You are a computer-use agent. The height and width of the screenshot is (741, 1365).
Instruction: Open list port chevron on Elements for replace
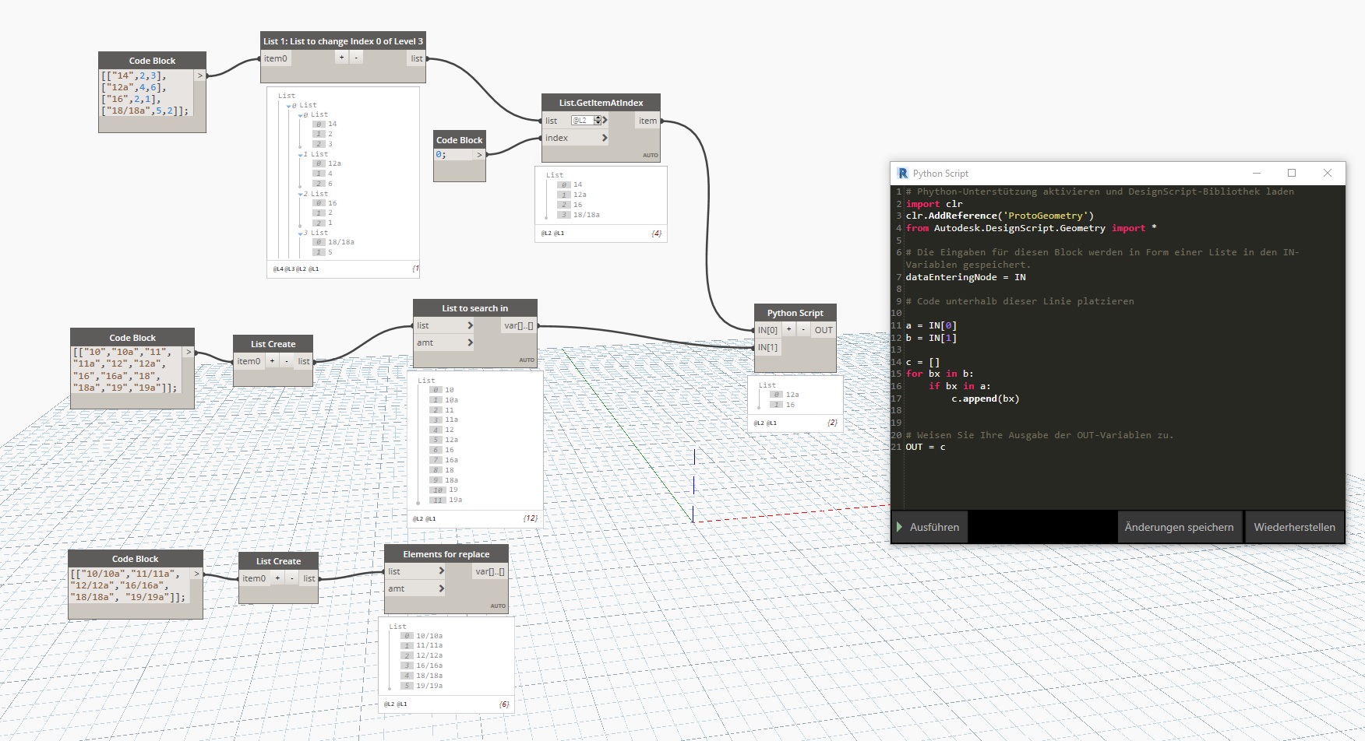tap(441, 571)
